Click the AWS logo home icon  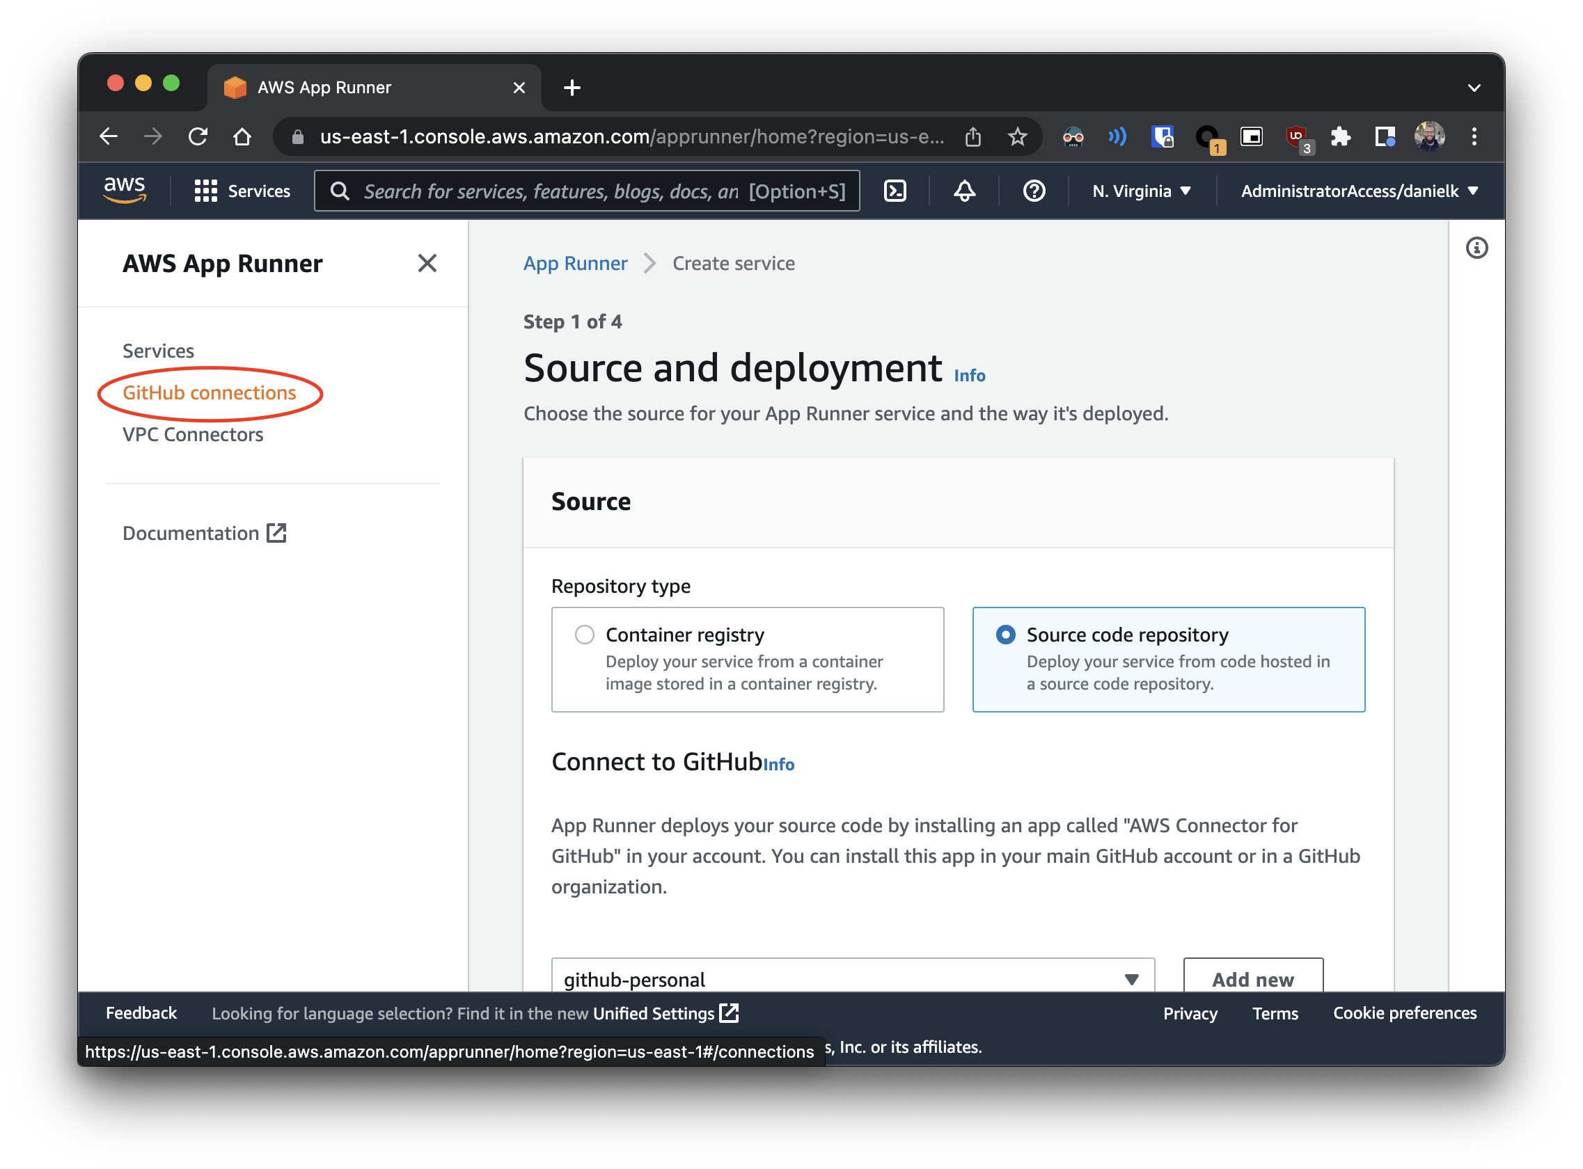[125, 190]
